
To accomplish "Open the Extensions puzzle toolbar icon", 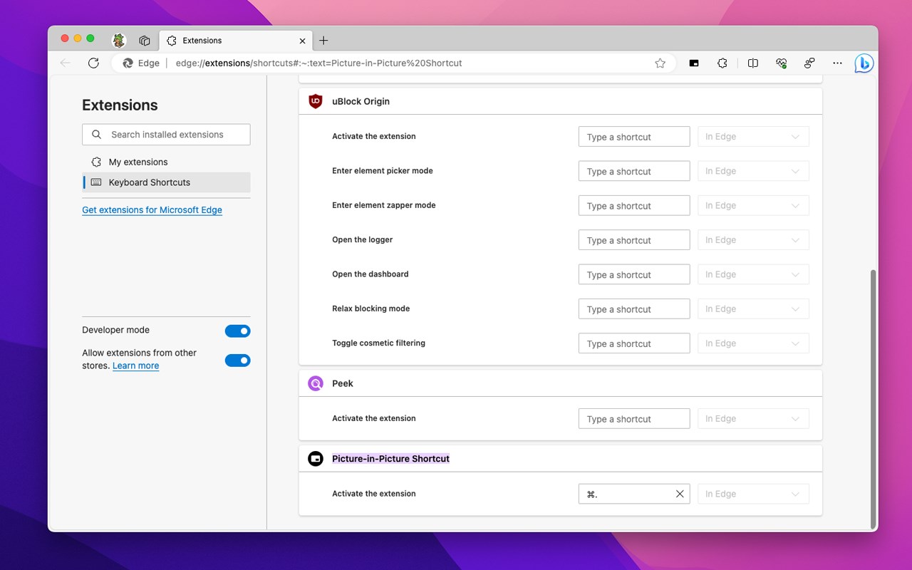I will click(x=722, y=63).
